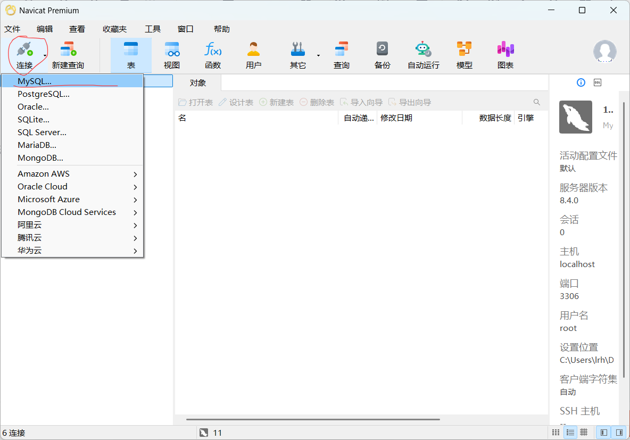The width and height of the screenshot is (630, 440).
Task: Click the 设计表 (Design Table) button
Action: coord(236,103)
